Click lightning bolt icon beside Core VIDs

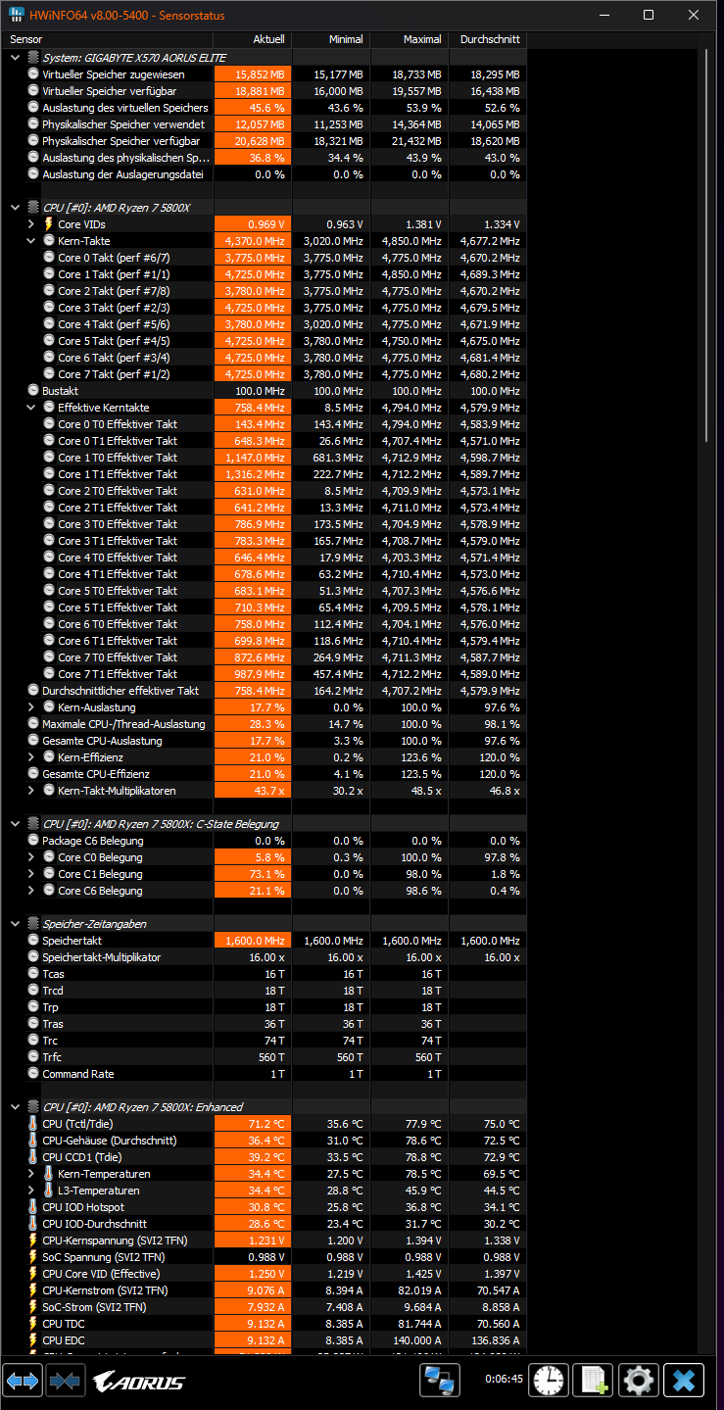49,224
